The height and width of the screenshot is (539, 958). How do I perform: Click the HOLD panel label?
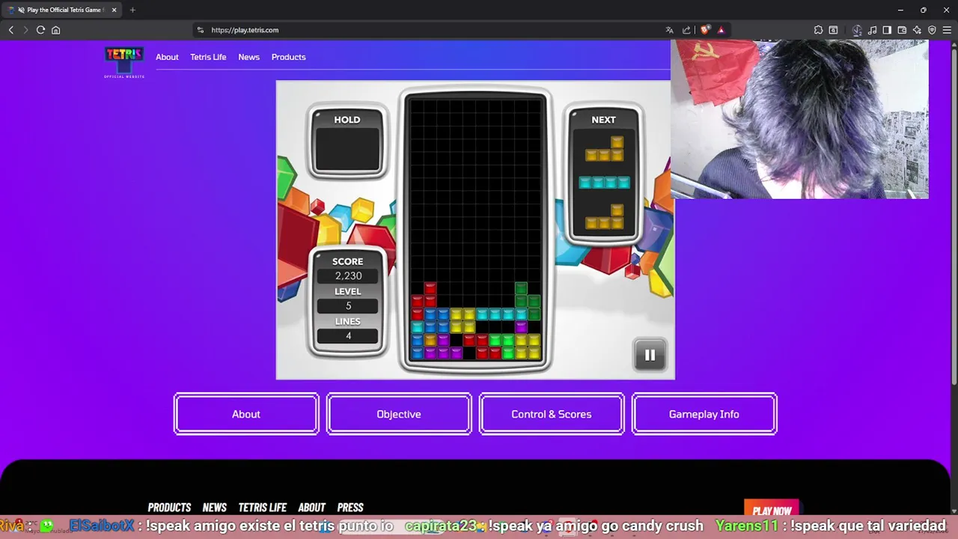[x=347, y=120]
